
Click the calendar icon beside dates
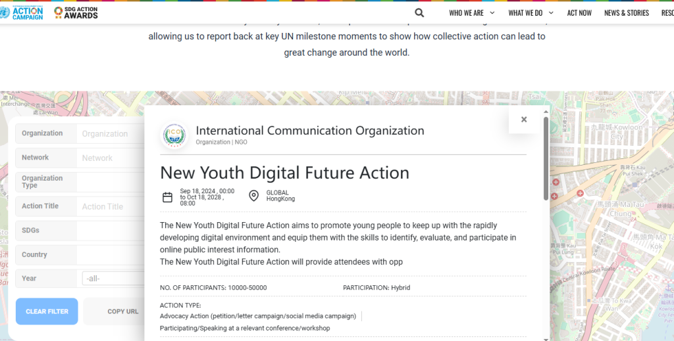[168, 197]
